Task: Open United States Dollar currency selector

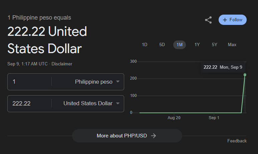Action: (x=88, y=104)
